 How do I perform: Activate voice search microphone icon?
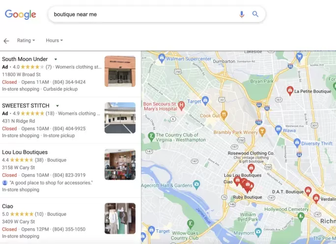(x=242, y=14)
